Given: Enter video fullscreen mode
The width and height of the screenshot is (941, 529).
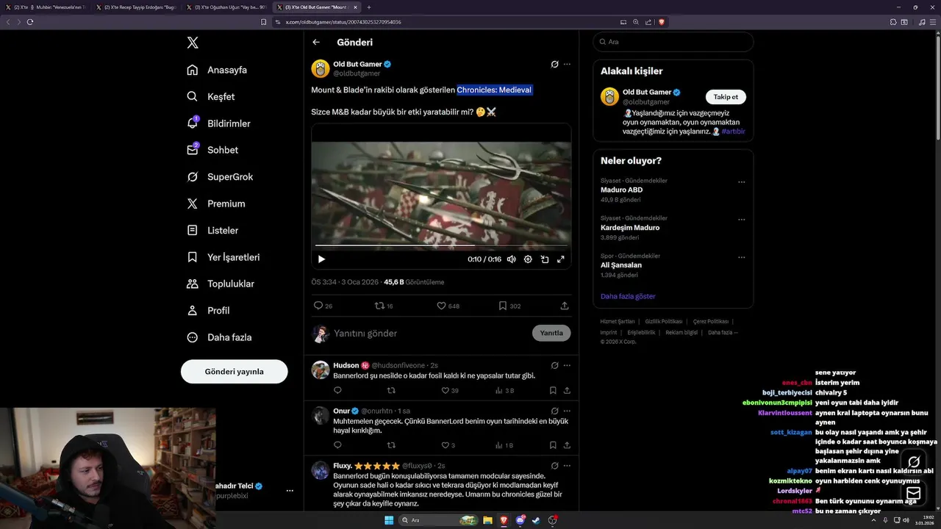Looking at the screenshot, I should [x=561, y=259].
